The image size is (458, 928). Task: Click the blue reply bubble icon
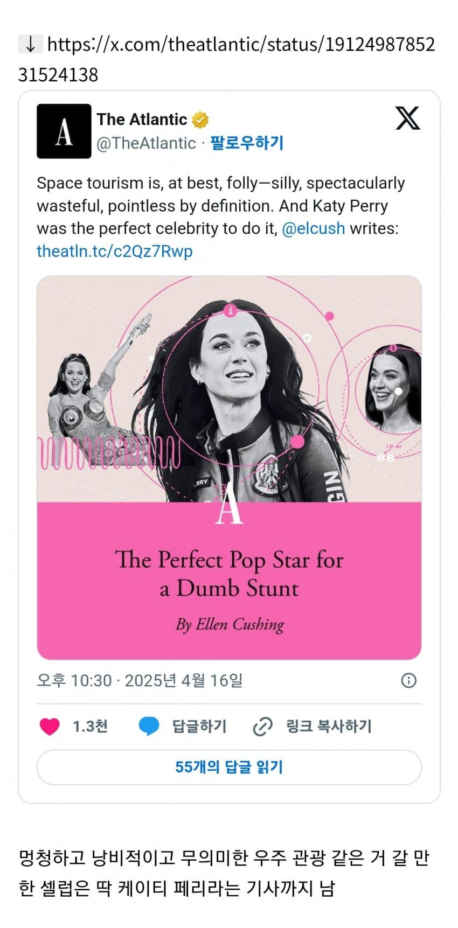(149, 727)
